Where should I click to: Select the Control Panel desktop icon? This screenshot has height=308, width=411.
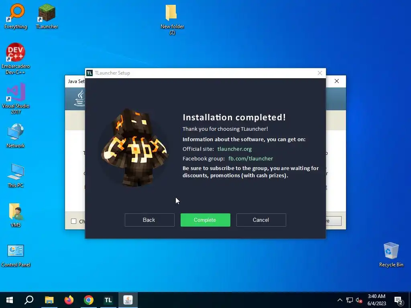[16, 255]
